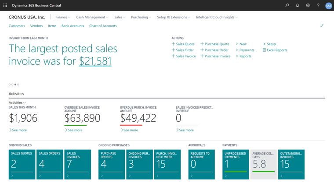Click the $1,906 sales value
This screenshot has height=187, width=334.
[23, 118]
